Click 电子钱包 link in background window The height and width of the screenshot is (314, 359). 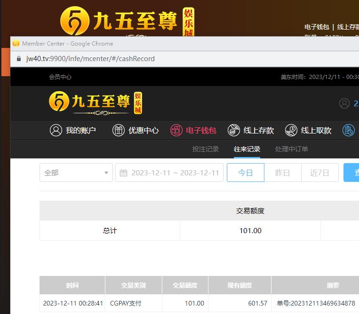pyautogui.click(x=317, y=27)
